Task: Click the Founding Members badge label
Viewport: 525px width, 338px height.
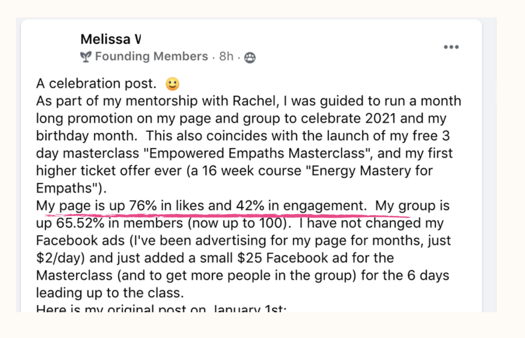Action: [151, 56]
